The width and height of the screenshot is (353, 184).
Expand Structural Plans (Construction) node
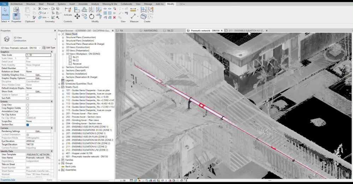[63, 38]
